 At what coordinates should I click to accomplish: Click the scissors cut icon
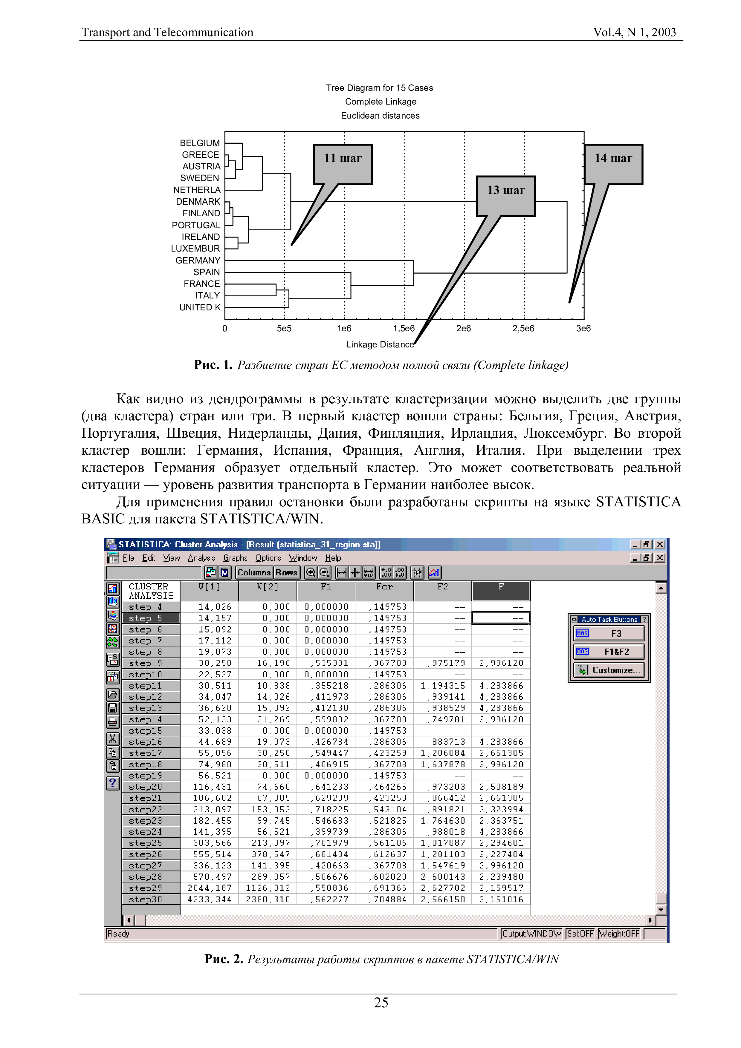(x=112, y=738)
